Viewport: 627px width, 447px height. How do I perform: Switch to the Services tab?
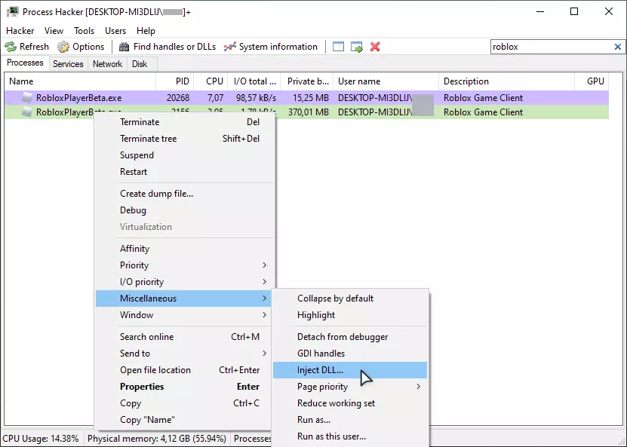(68, 64)
